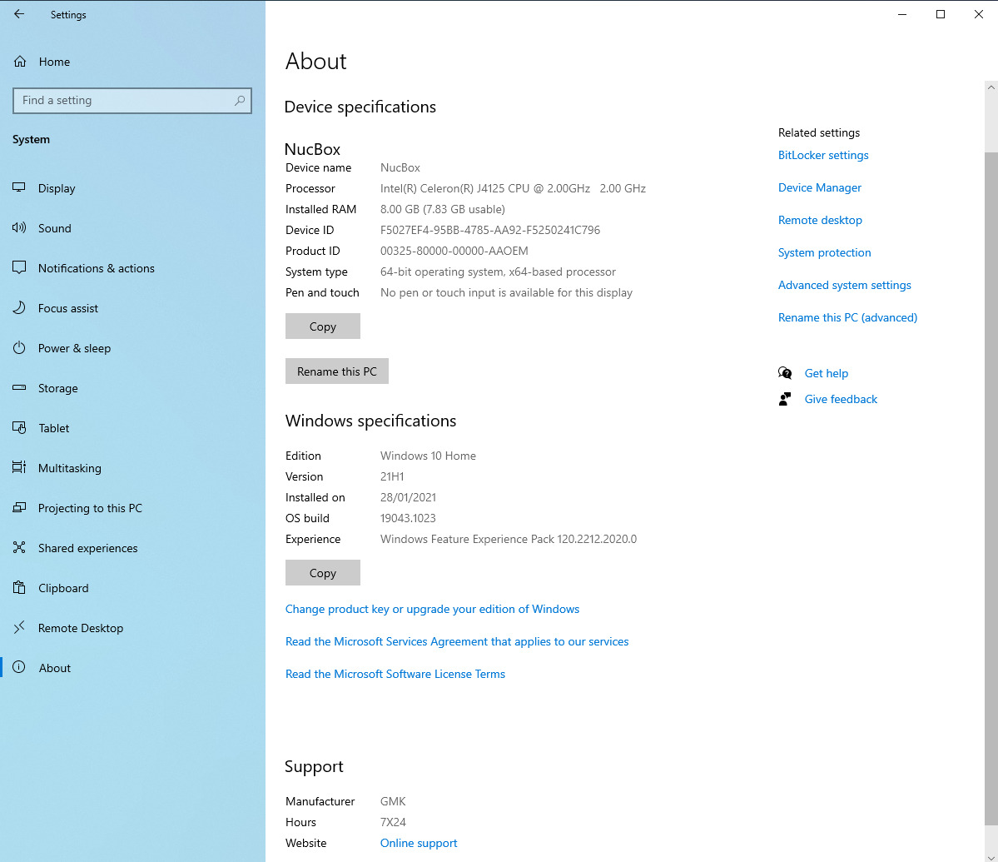Open the Online support website link
Image resolution: width=998 pixels, height=862 pixels.
click(x=419, y=843)
